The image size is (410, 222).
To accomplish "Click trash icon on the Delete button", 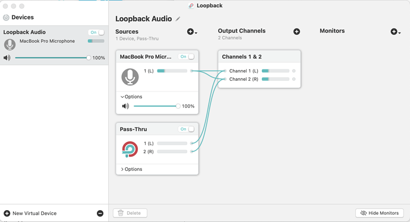I will pos(121,213).
